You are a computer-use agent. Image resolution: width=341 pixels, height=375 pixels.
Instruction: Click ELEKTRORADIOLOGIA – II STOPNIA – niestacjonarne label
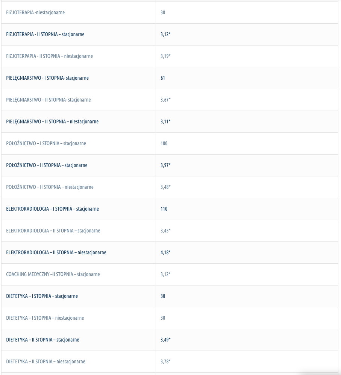(56, 252)
